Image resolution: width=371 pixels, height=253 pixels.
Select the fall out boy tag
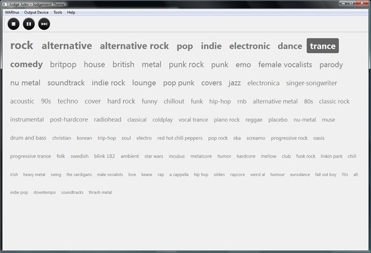(326, 175)
